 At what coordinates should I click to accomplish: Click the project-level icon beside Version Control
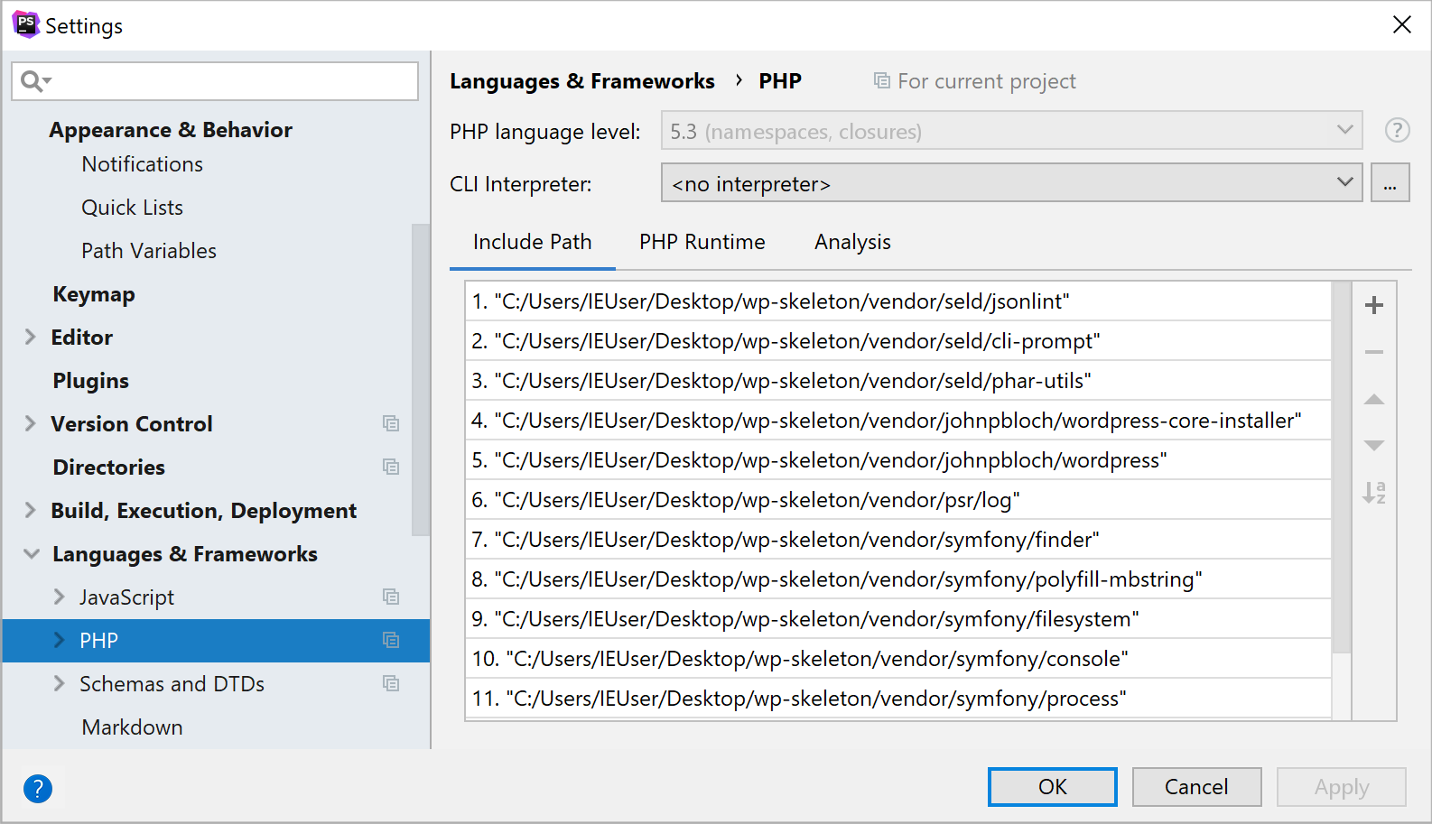[x=391, y=423]
